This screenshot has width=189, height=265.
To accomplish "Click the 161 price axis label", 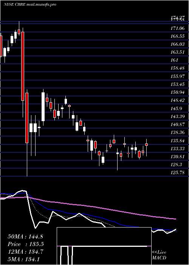I will click(174, 60).
